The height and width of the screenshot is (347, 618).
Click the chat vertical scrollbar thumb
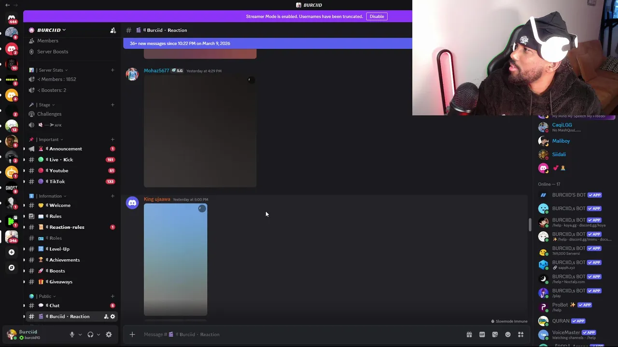[530, 225]
